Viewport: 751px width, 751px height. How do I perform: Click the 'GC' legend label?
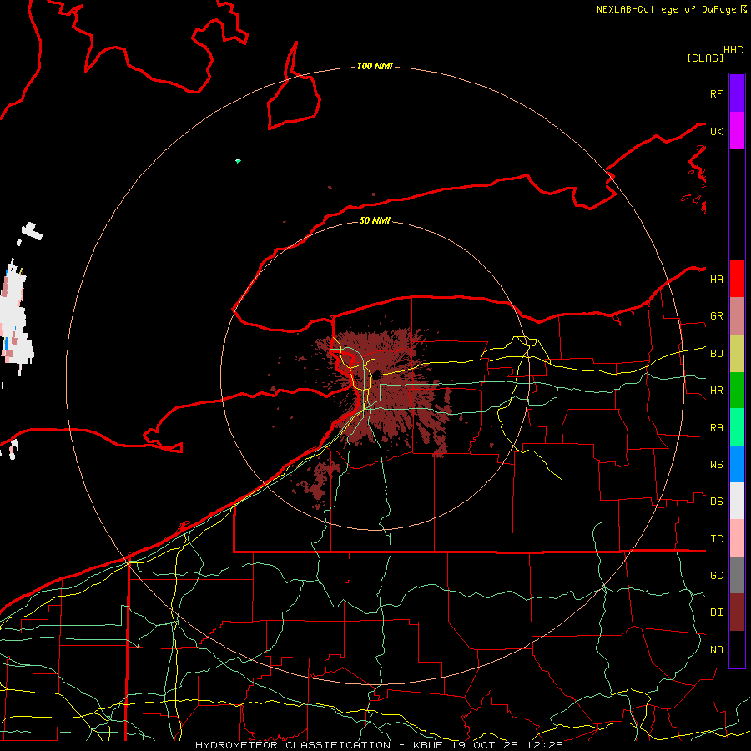point(716,576)
